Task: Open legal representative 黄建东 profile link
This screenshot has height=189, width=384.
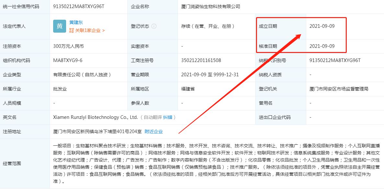Action: click(x=76, y=23)
